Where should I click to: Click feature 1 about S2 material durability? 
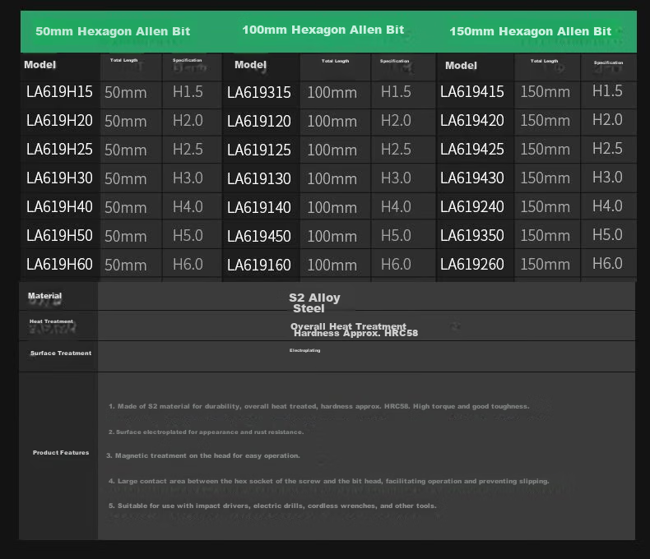coord(318,406)
